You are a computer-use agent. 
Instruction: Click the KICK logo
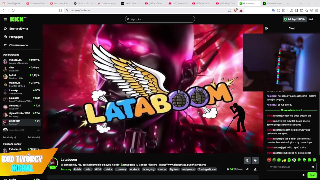pos(18,19)
